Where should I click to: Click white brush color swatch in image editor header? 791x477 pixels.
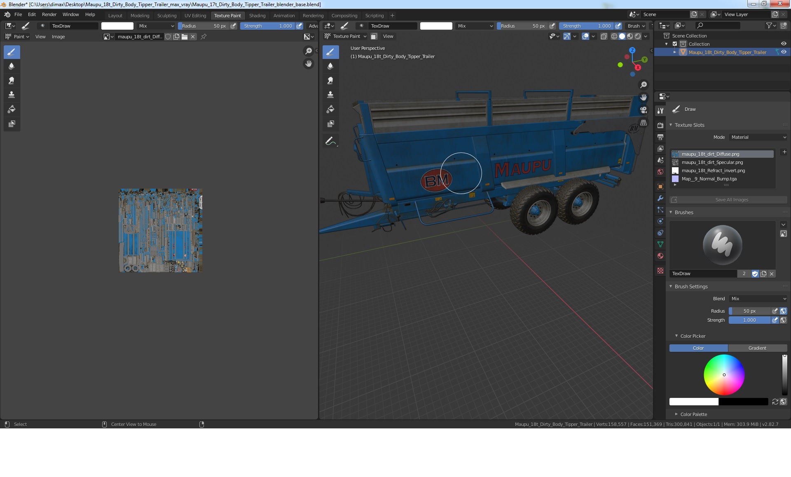pyautogui.click(x=117, y=26)
